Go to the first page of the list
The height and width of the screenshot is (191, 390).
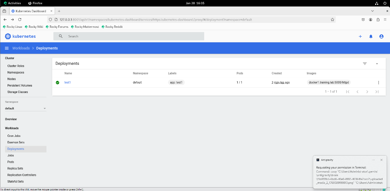pos(348,91)
